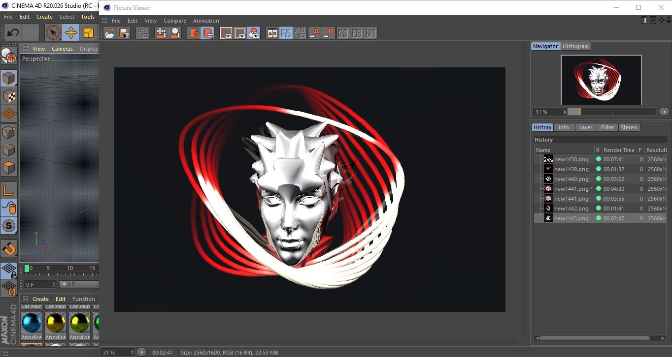Select the Move tool with yellow arrows
672x357 pixels.
(71, 33)
